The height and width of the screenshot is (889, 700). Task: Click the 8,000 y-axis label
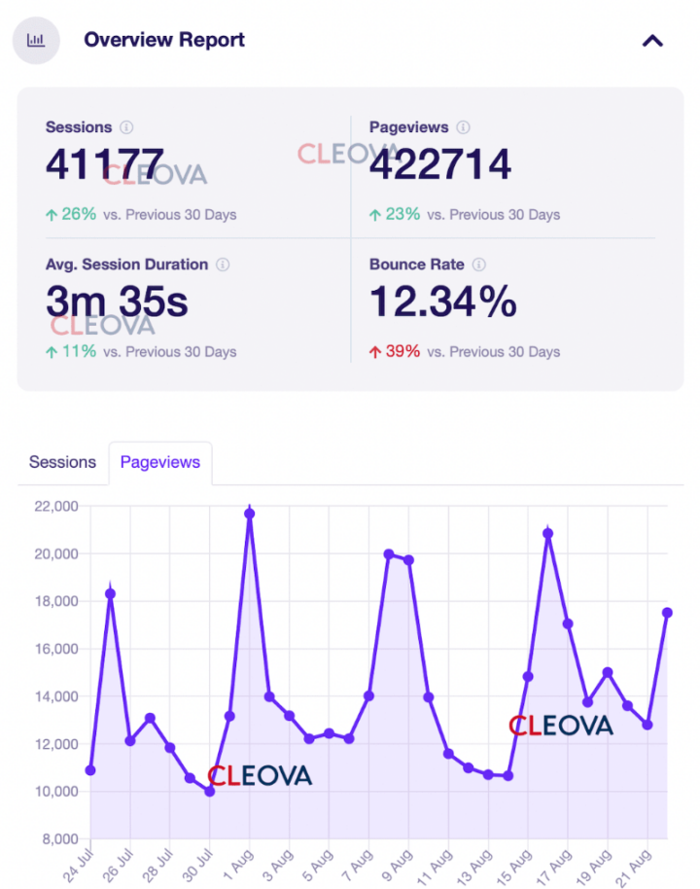pos(60,839)
